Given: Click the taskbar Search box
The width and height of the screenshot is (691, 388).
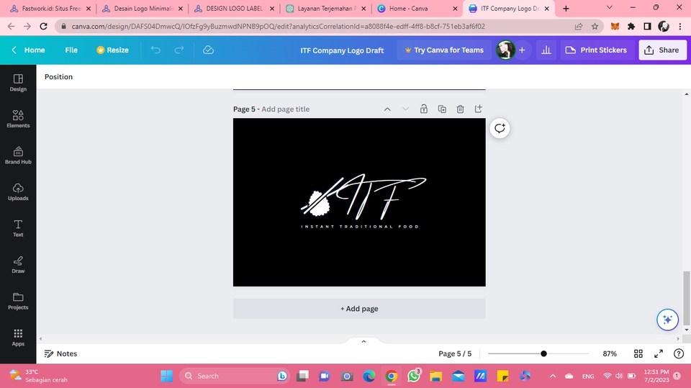Looking at the screenshot, I should coord(235,376).
